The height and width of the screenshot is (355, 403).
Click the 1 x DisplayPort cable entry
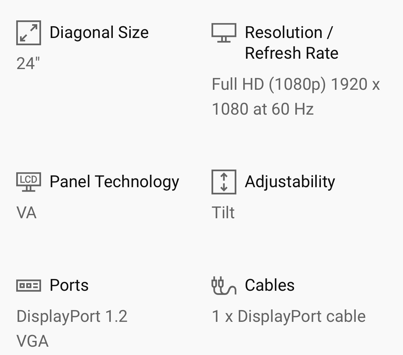click(289, 316)
